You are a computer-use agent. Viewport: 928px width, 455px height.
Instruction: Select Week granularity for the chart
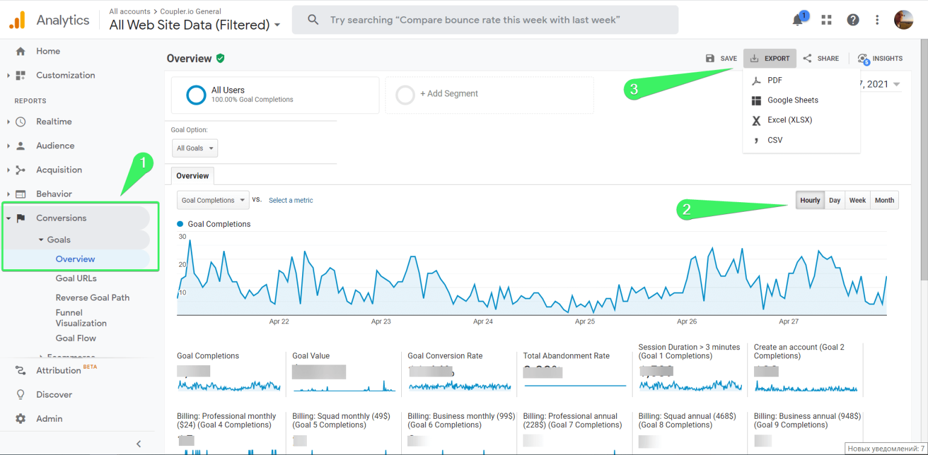tap(857, 200)
